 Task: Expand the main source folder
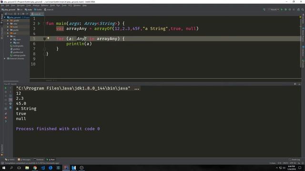point(11,39)
